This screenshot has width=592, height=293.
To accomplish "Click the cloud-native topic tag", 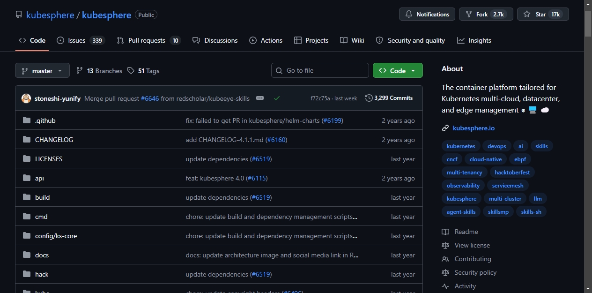I will 486,159.
